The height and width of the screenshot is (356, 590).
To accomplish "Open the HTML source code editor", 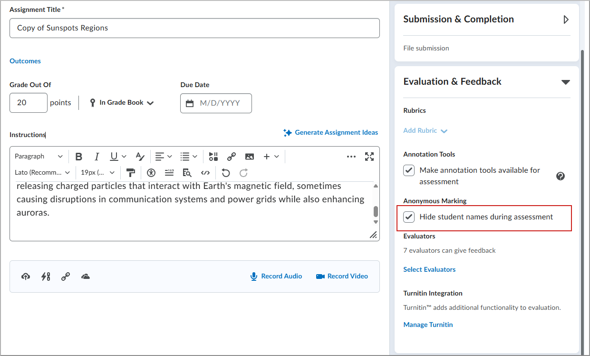I will pos(205,173).
